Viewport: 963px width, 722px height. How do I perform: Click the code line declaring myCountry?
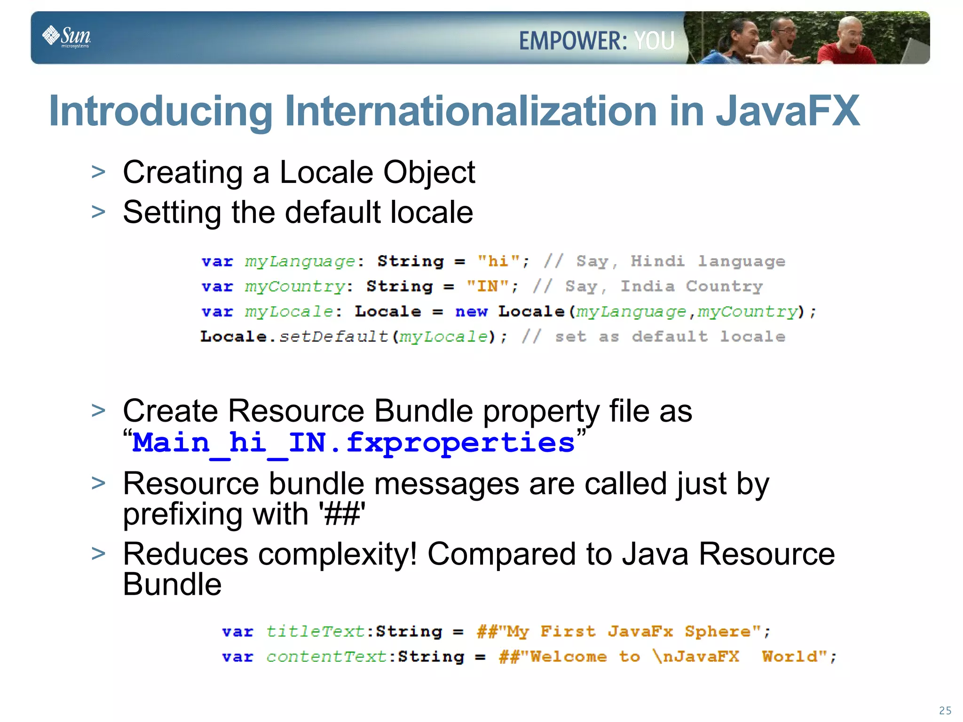pyautogui.click(x=482, y=287)
